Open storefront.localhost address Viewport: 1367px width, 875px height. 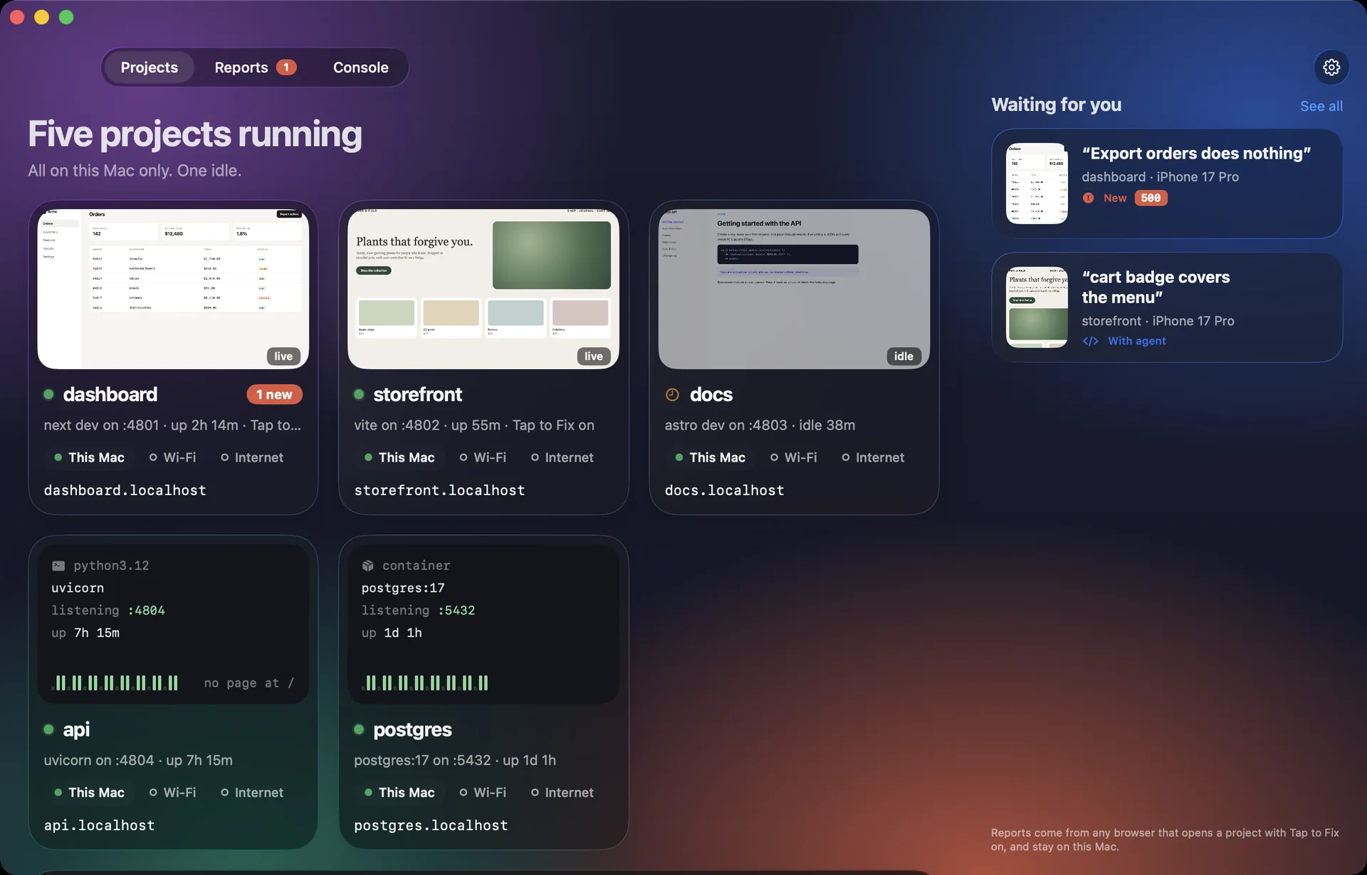(x=439, y=491)
